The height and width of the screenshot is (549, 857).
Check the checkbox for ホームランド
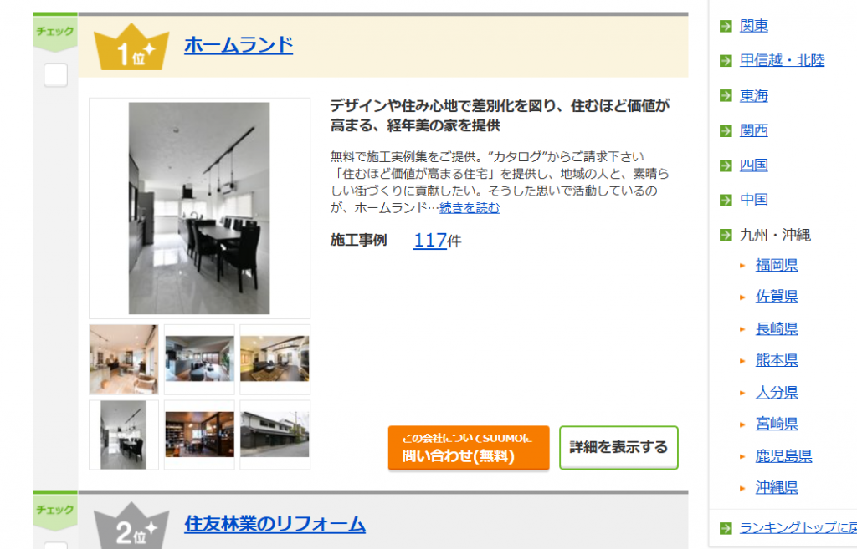click(x=56, y=75)
